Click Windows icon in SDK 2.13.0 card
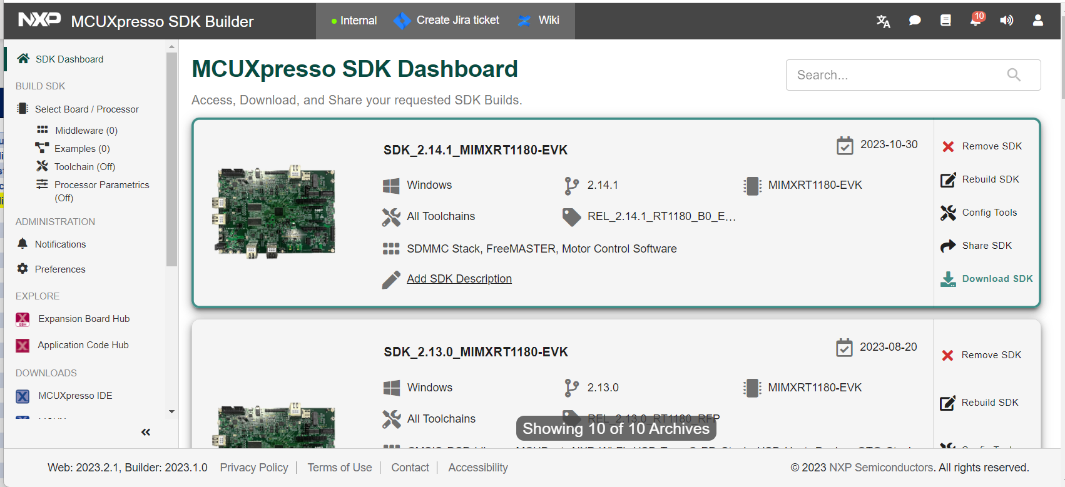Screen dimensions: 1065x487 point(392,388)
